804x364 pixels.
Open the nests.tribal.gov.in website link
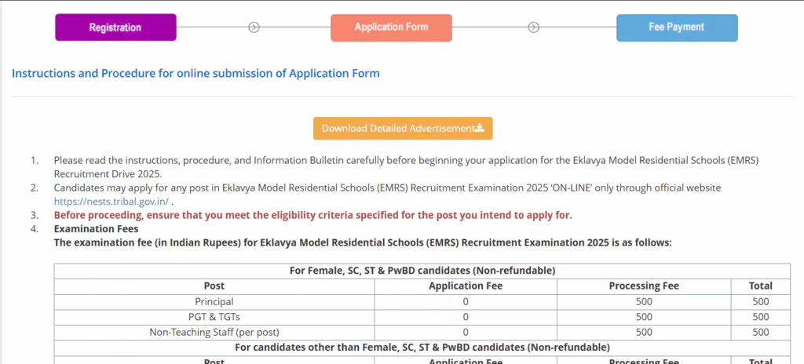(111, 201)
